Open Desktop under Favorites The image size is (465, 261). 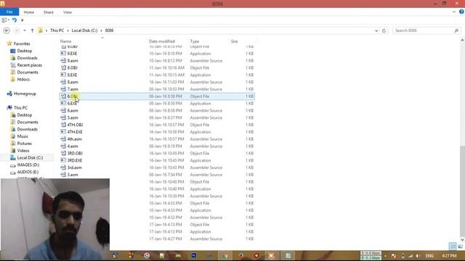pyautogui.click(x=24, y=51)
